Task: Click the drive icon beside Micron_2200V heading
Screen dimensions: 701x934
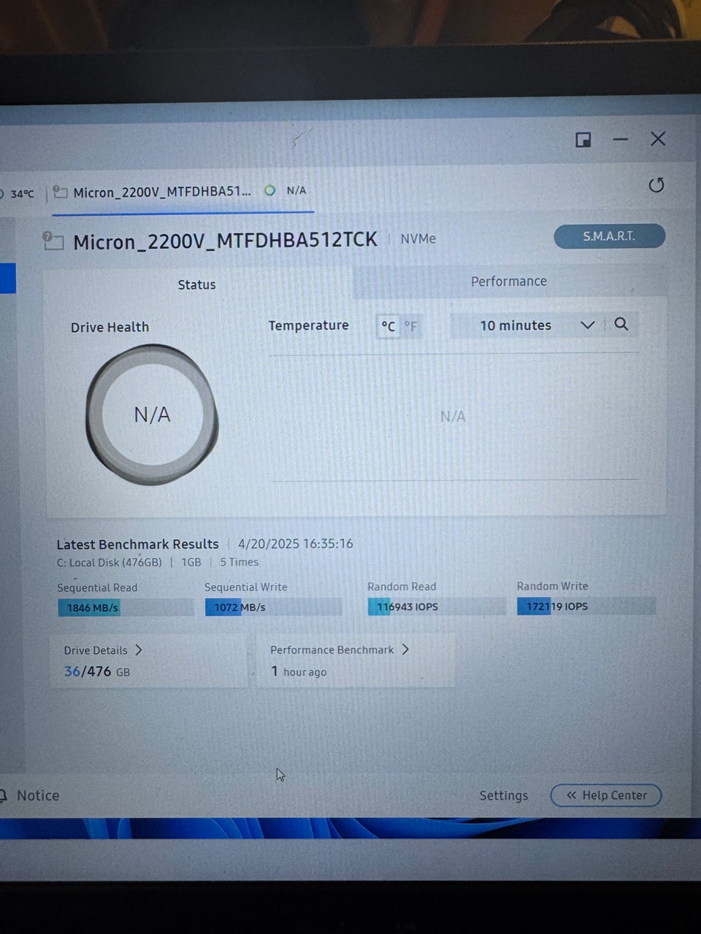Action: point(53,240)
